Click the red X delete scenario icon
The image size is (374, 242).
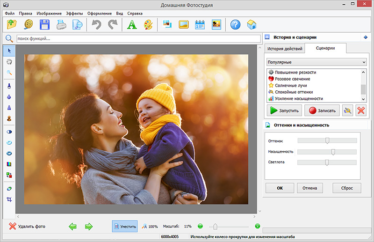(360, 110)
